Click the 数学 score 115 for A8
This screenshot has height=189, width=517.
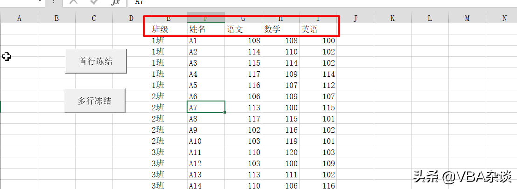pos(280,119)
